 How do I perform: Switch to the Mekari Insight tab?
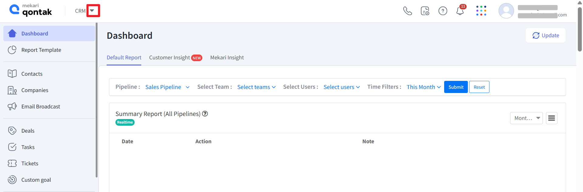click(227, 58)
